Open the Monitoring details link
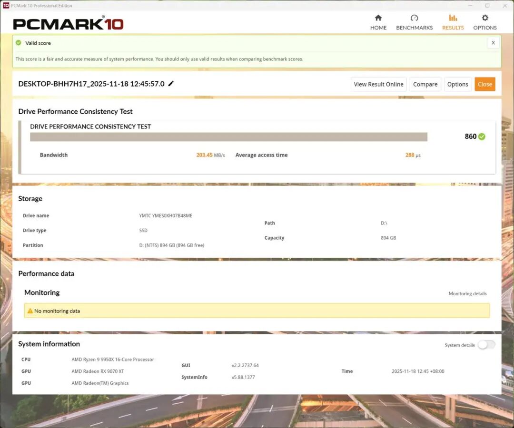The image size is (514, 428). 467,293
